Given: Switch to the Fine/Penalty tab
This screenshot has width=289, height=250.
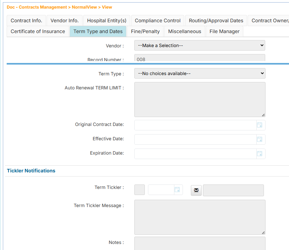Looking at the screenshot, I should (145, 31).
